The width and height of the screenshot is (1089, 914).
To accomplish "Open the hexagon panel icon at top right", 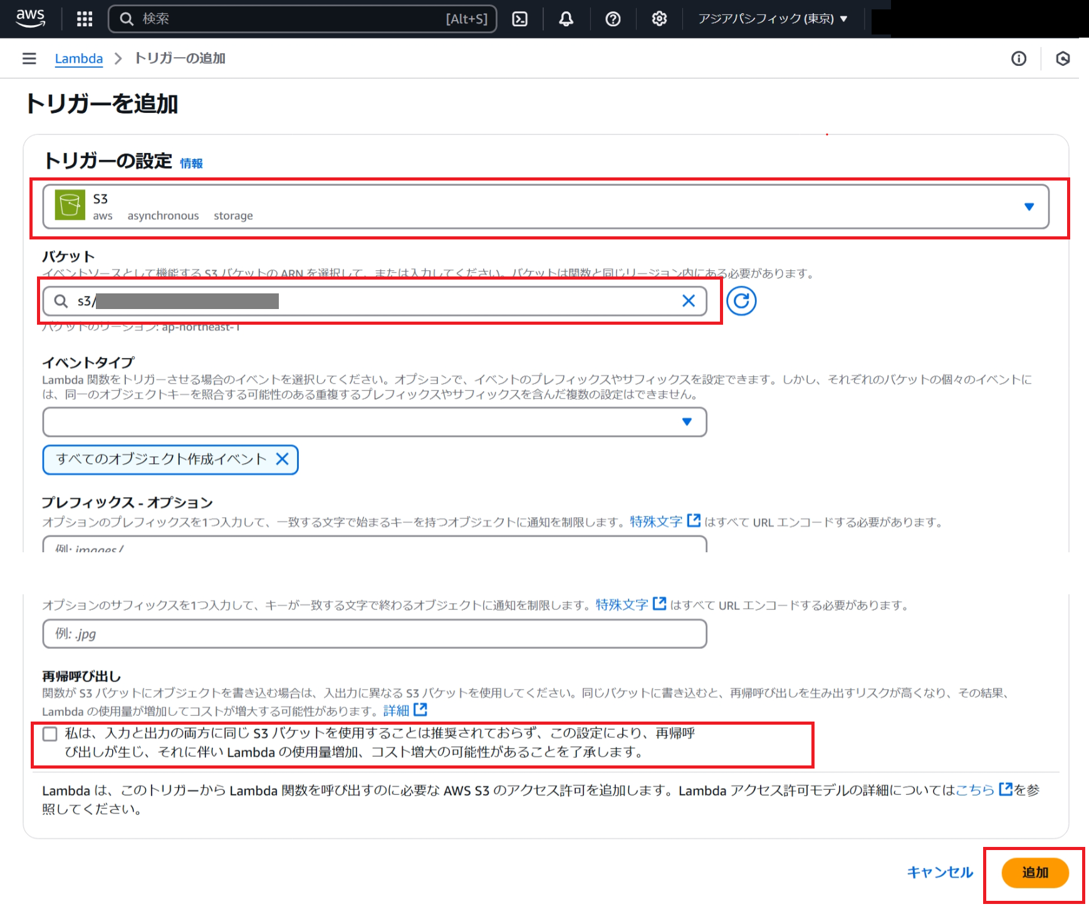I will click(x=1063, y=58).
